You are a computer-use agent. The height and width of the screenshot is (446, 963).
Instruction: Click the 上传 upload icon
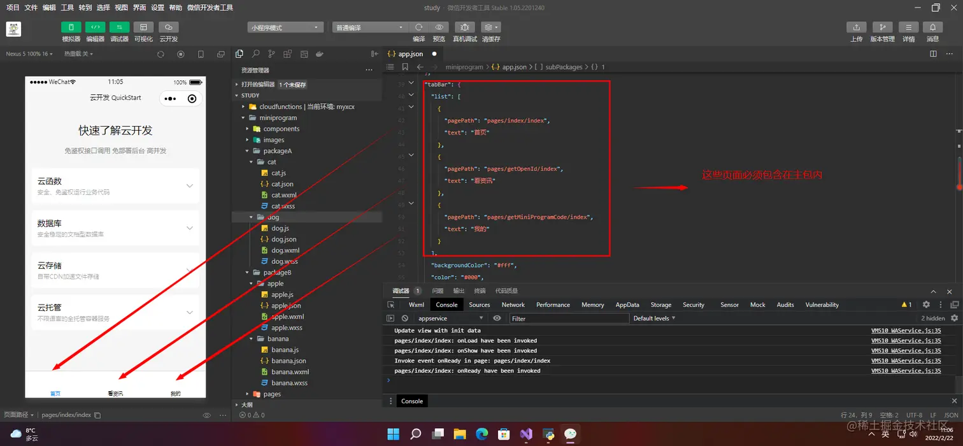click(857, 27)
